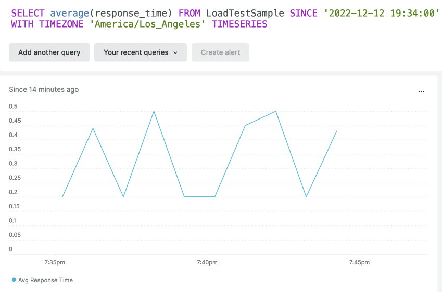442x292 pixels.
Task: Click the '2022-12-12 19:34:00' timestamp string
Action: 382,13
